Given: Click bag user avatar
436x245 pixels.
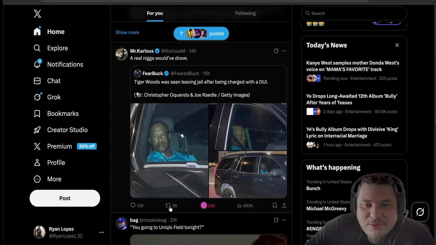Looking at the screenshot, I should pyautogui.click(x=122, y=224).
